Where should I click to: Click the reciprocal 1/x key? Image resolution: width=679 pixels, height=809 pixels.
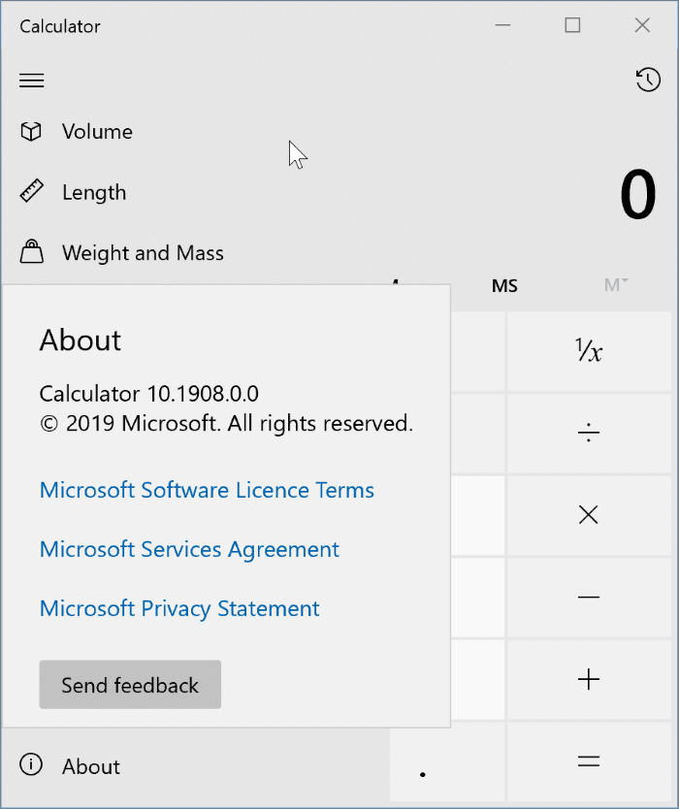coord(588,351)
